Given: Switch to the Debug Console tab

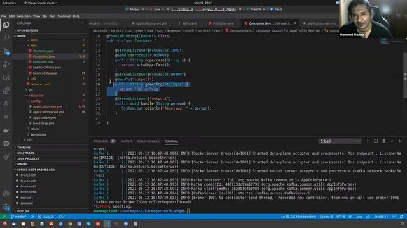Looking at the screenshot, I should pos(148,141).
